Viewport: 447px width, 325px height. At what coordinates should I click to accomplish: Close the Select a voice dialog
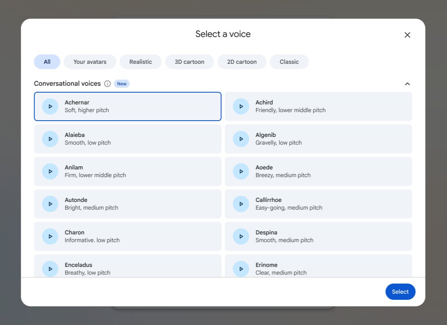click(x=407, y=35)
